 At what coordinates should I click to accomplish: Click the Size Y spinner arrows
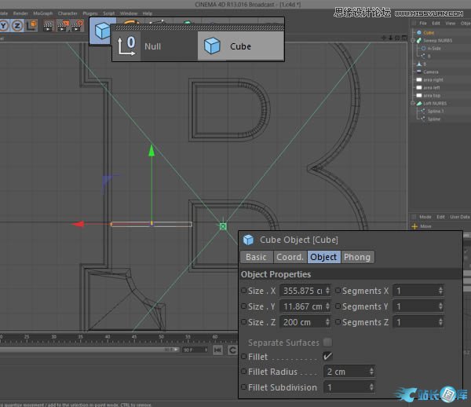pos(327,306)
